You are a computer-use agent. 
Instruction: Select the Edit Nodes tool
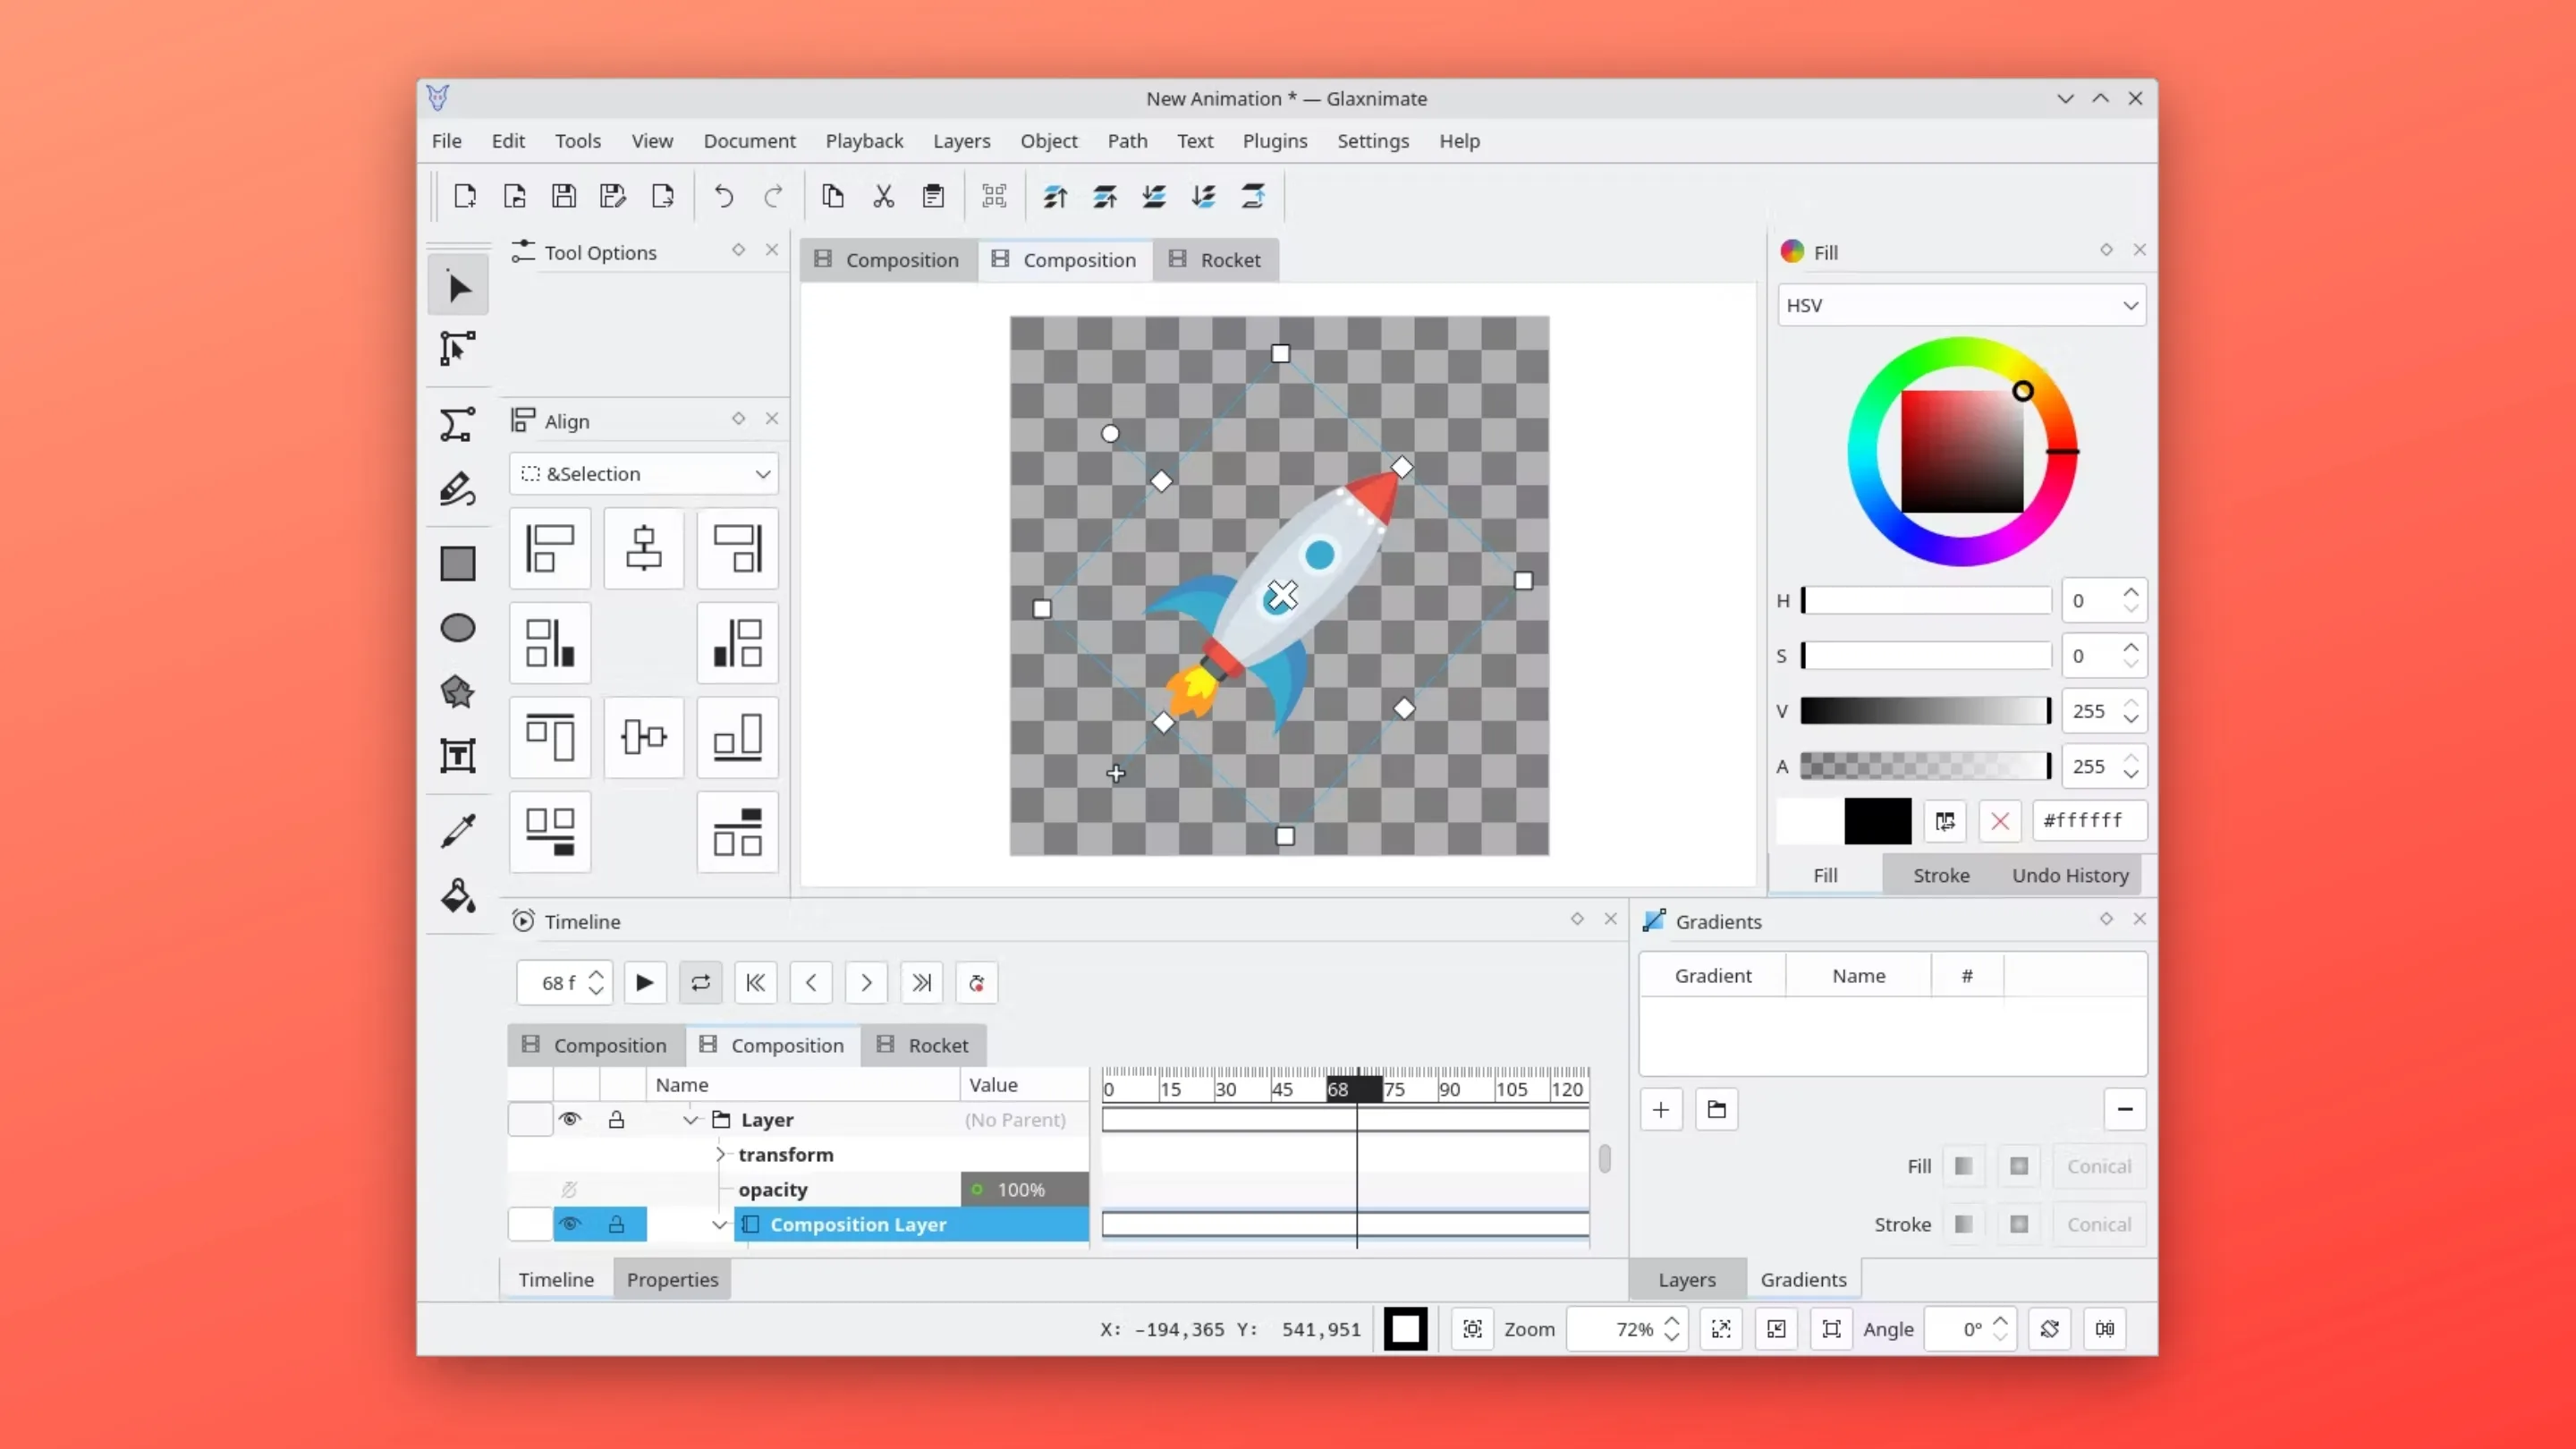[x=458, y=349]
